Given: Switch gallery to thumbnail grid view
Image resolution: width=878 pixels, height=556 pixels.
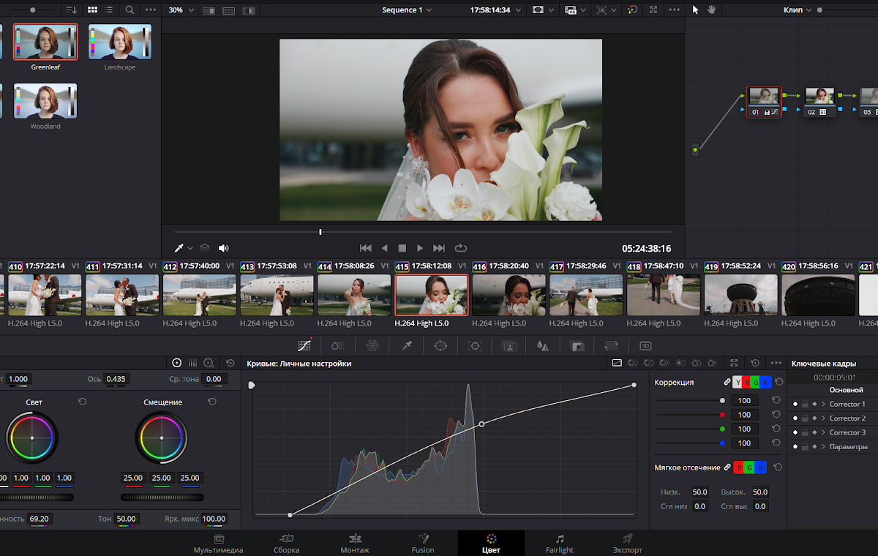Looking at the screenshot, I should 92,10.
